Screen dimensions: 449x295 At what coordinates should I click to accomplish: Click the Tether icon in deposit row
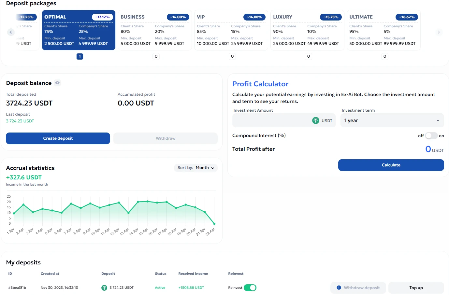(x=104, y=288)
